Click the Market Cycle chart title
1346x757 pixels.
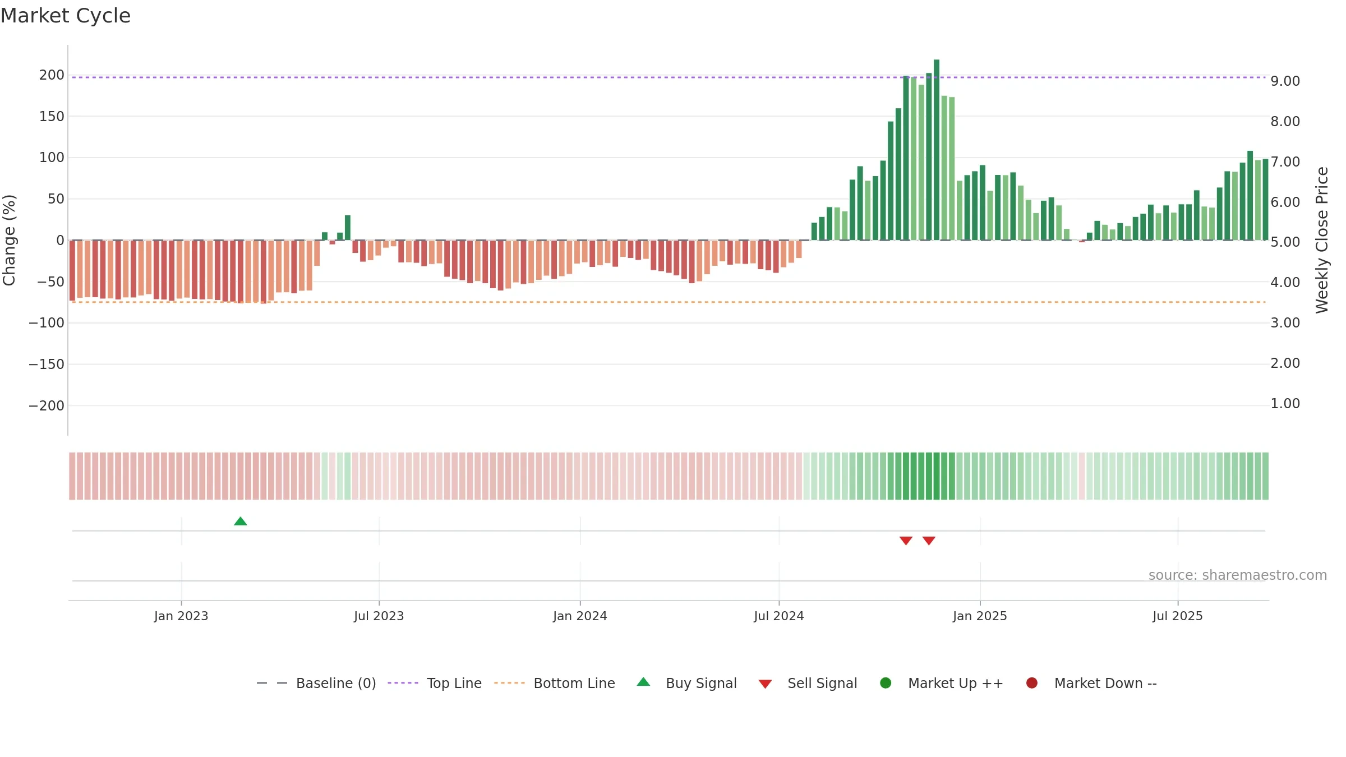[x=66, y=16]
